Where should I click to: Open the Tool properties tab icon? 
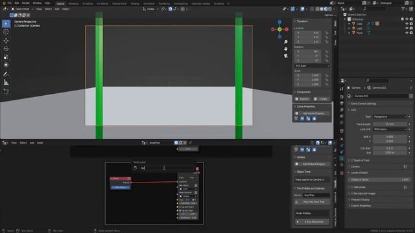[342, 89]
